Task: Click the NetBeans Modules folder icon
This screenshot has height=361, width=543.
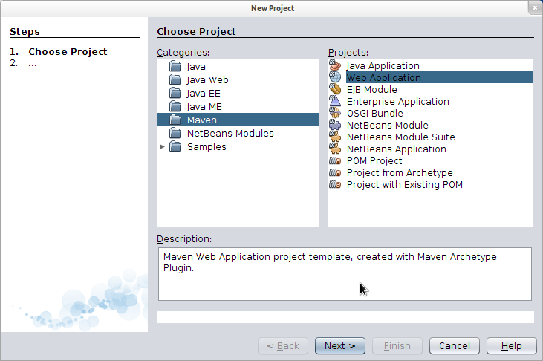Action: coord(175,133)
